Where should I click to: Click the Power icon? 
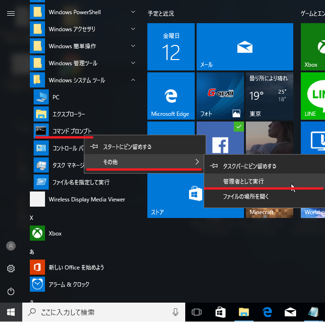tap(11, 291)
